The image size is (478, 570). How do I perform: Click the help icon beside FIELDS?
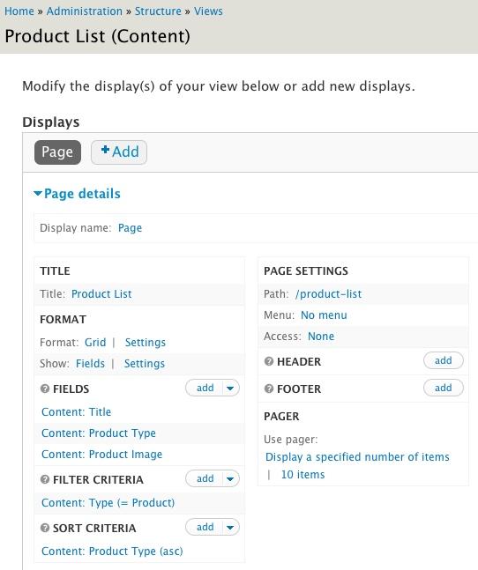coord(45,389)
